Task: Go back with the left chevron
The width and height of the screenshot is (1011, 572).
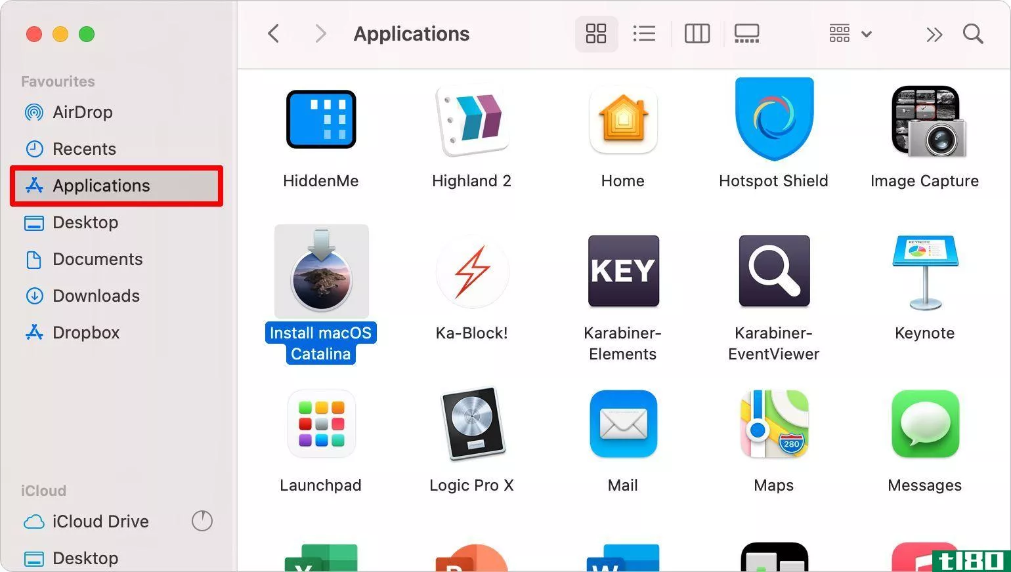Action: pos(274,33)
